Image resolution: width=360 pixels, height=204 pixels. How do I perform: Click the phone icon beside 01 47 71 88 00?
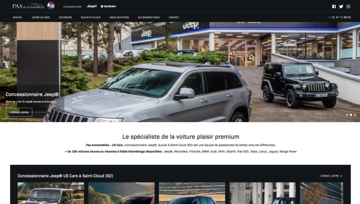[x=330, y=18]
